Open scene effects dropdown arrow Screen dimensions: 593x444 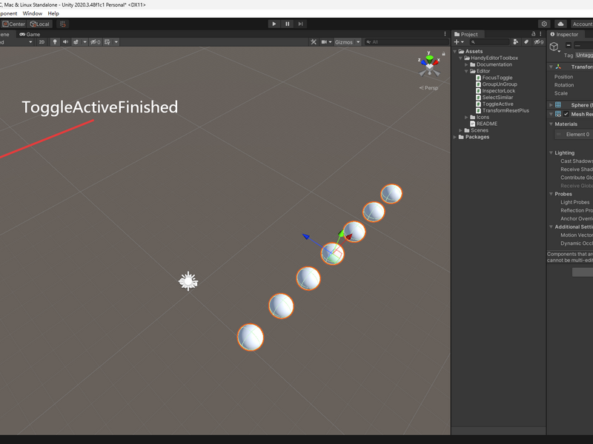coord(85,42)
